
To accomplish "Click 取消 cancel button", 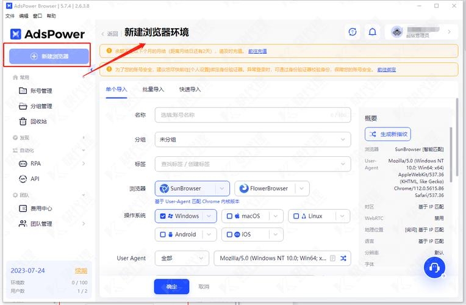I will coord(204,287).
